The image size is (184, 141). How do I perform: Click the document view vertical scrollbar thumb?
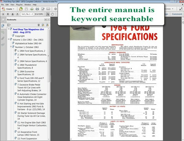[183, 22]
